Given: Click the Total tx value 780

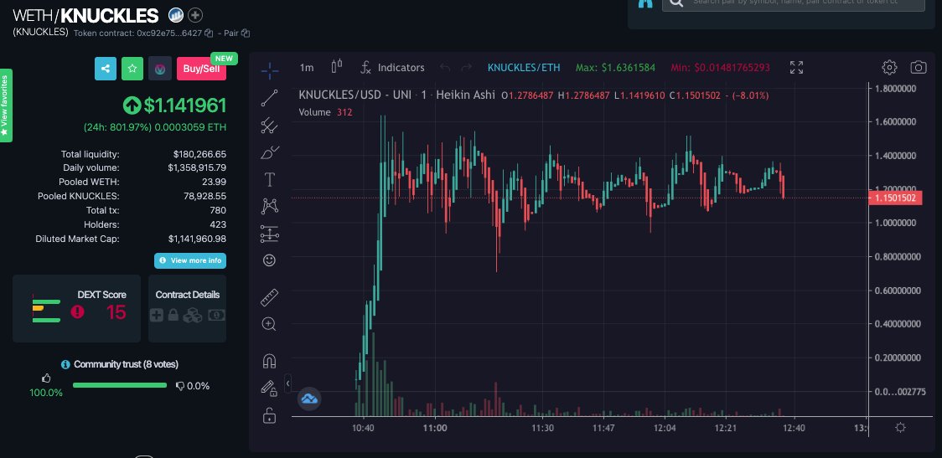Looking at the screenshot, I should 218,210.
